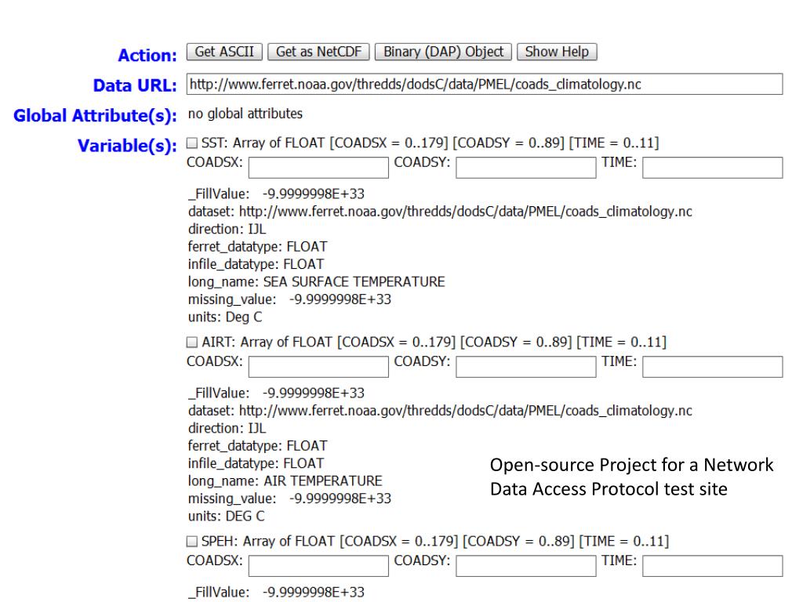Click the SPEH COADSY input box
Screen dimensions: 803x602
click(x=526, y=566)
